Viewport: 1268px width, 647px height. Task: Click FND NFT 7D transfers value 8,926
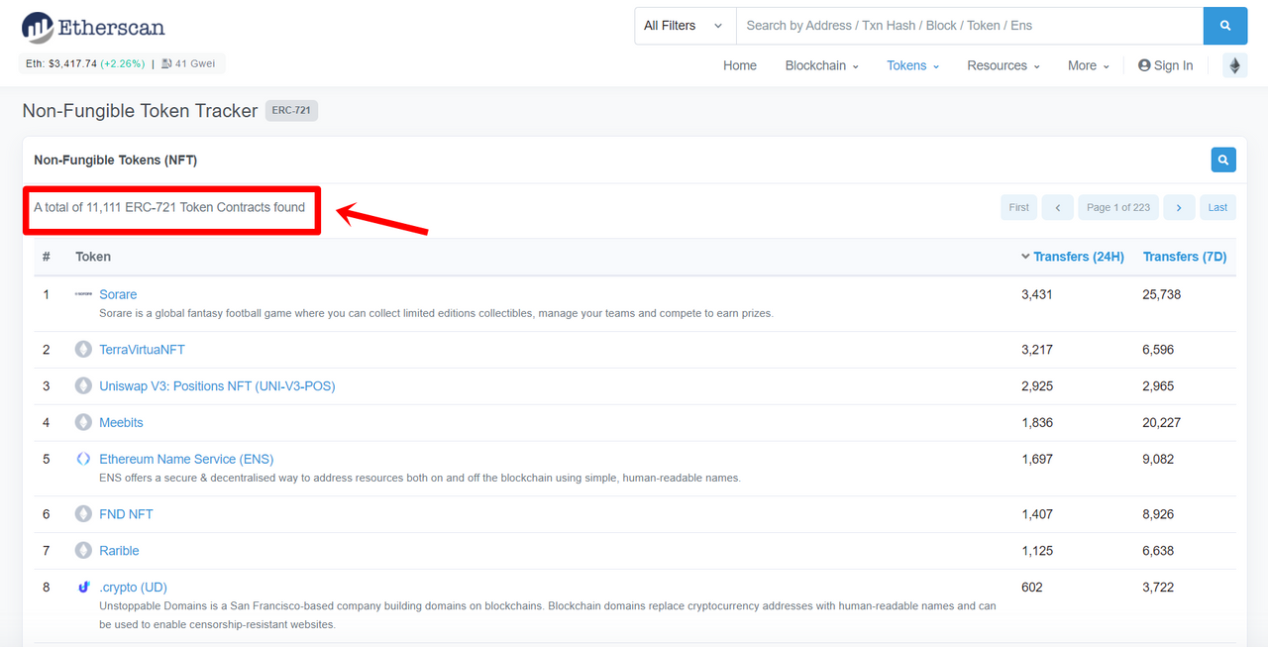coord(1159,514)
